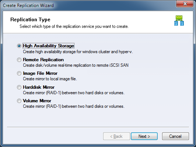Click the 'Create mirror to local image file' text
This screenshot has width=196, height=147.
click(x=50, y=79)
